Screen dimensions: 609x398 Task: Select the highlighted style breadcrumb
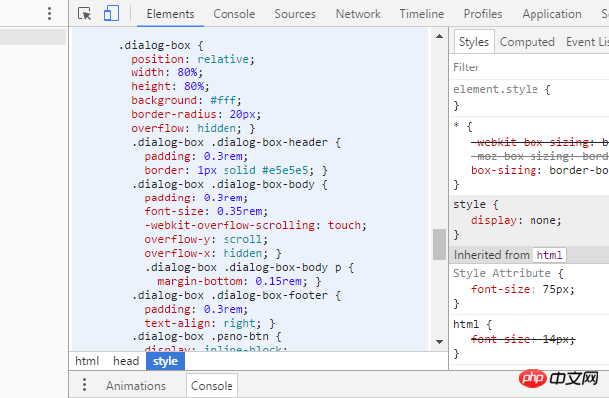tap(166, 361)
